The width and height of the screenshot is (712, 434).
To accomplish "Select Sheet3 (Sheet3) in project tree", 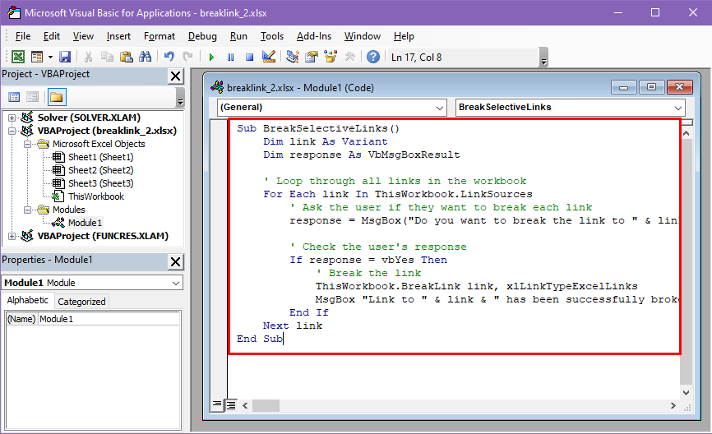I will [x=100, y=183].
